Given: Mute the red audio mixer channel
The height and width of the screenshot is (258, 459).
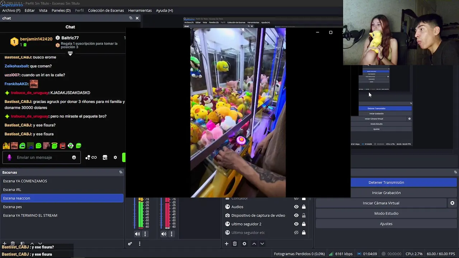Looking at the screenshot, I should pyautogui.click(x=164, y=234).
